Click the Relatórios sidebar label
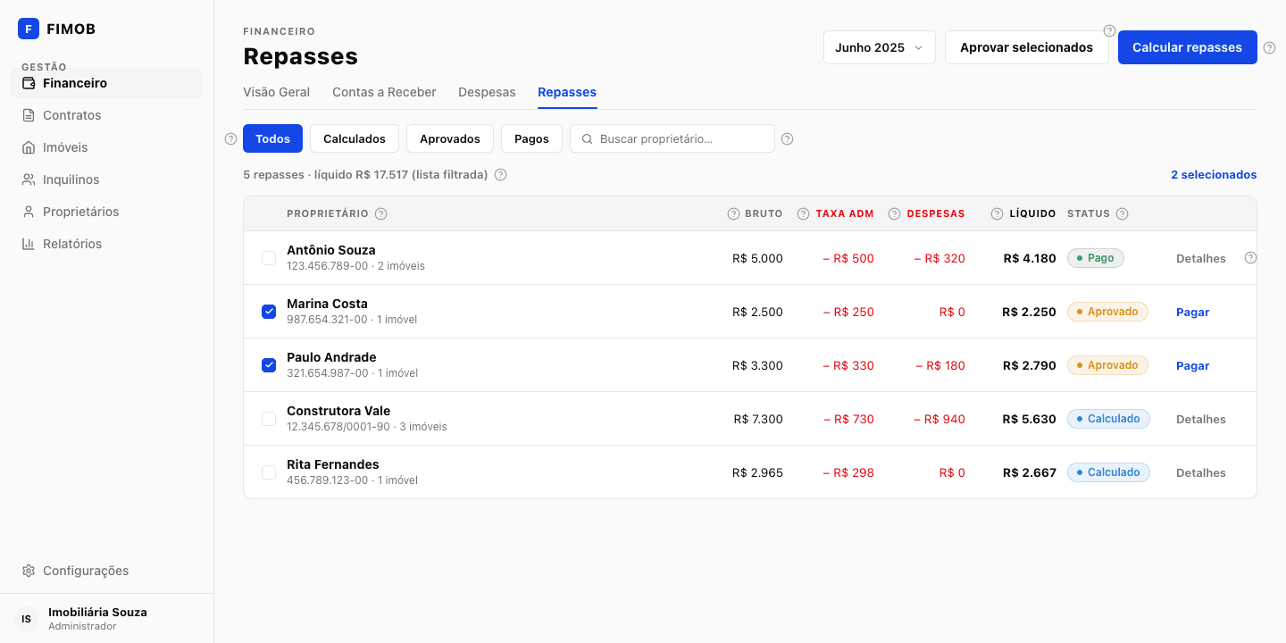Viewport: 1286px width, 643px height. pyautogui.click(x=72, y=244)
